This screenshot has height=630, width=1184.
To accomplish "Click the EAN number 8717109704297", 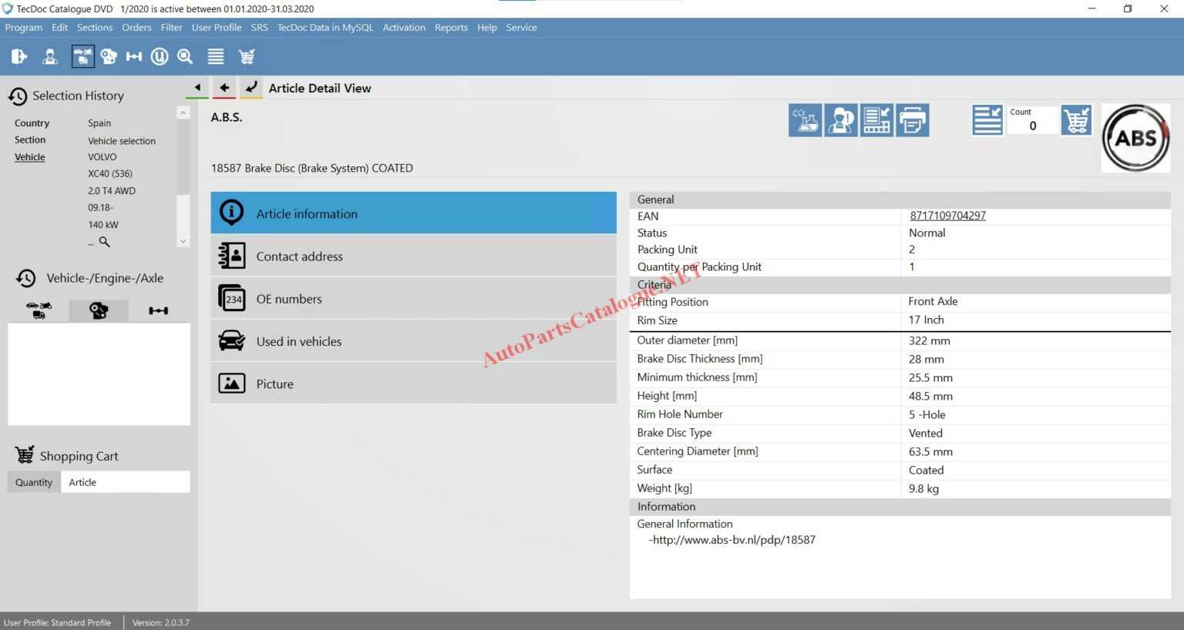I will pyautogui.click(x=947, y=216).
